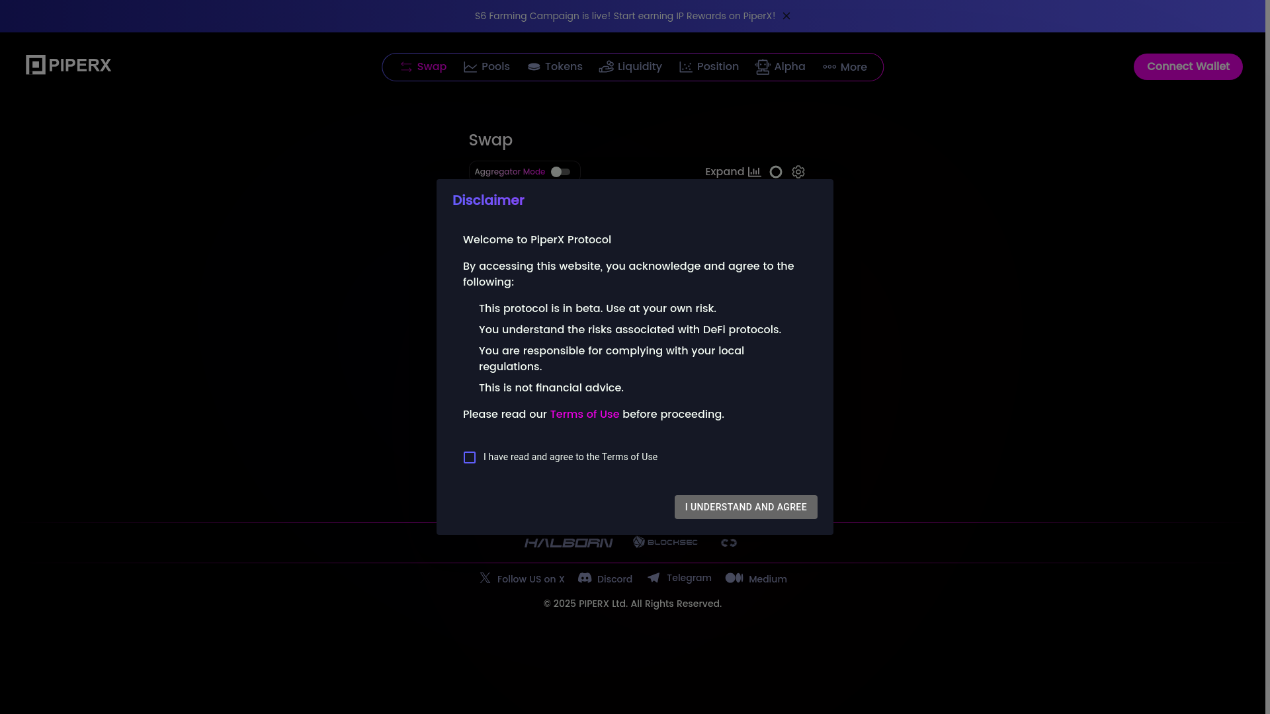Check the agree to Terms of Use box

click(x=470, y=457)
